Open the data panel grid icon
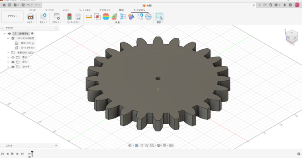Viewport: 302px width, 158px height. (10, 5)
